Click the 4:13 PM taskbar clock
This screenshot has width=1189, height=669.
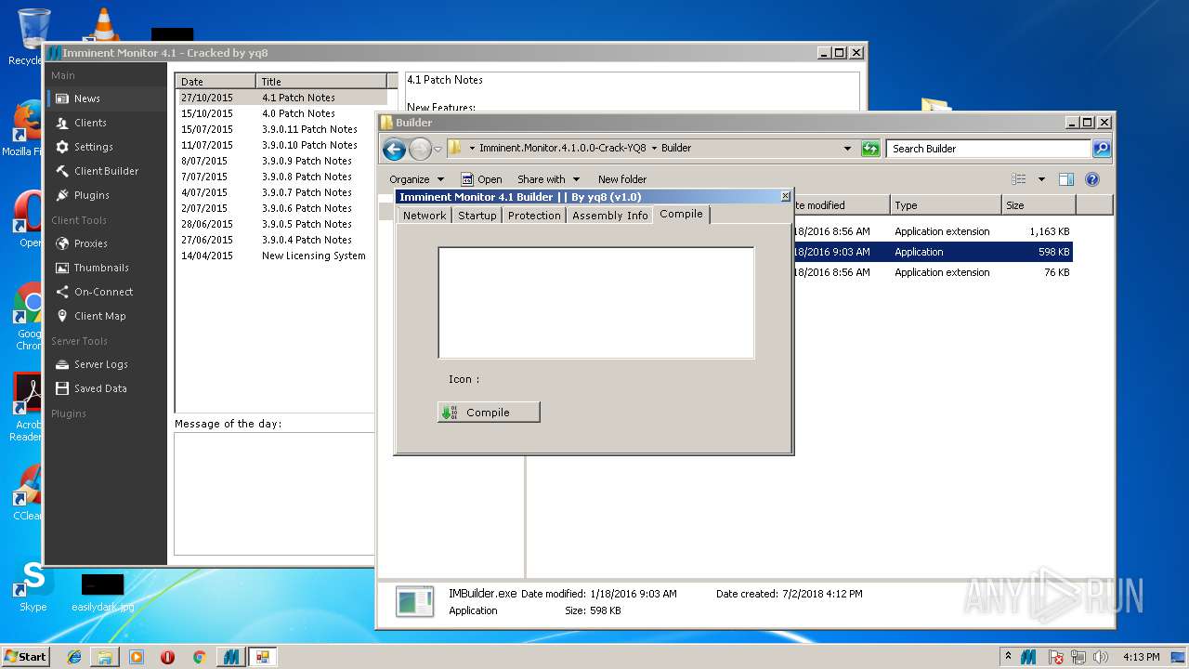coord(1141,657)
